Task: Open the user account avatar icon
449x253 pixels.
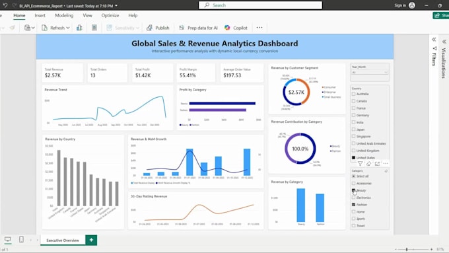Action: click(x=412, y=5)
